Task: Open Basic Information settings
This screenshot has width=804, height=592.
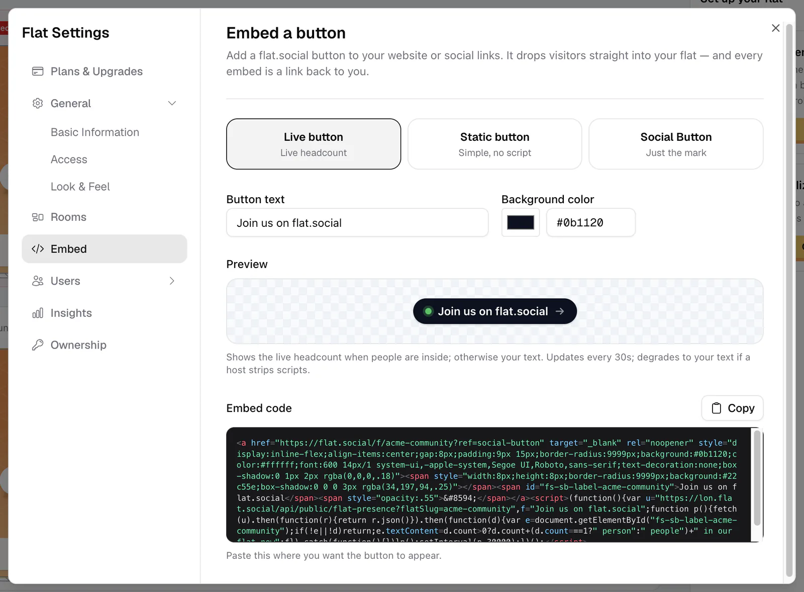Action: [95, 132]
